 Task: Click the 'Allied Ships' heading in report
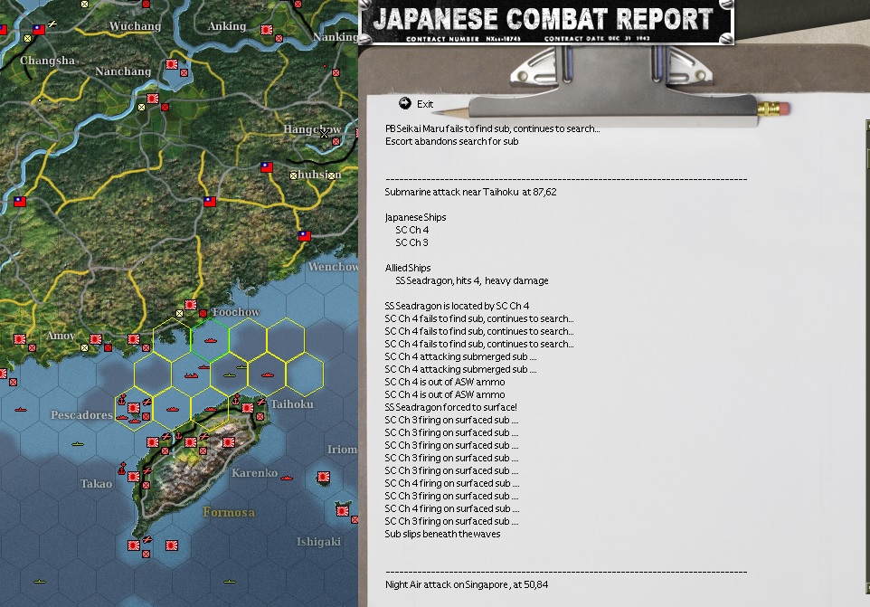[x=407, y=268]
